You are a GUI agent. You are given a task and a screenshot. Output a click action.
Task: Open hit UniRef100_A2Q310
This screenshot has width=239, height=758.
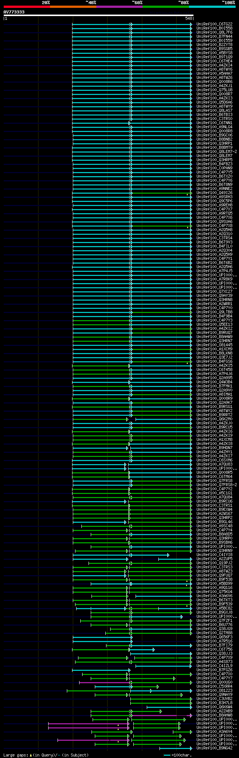(214, 234)
